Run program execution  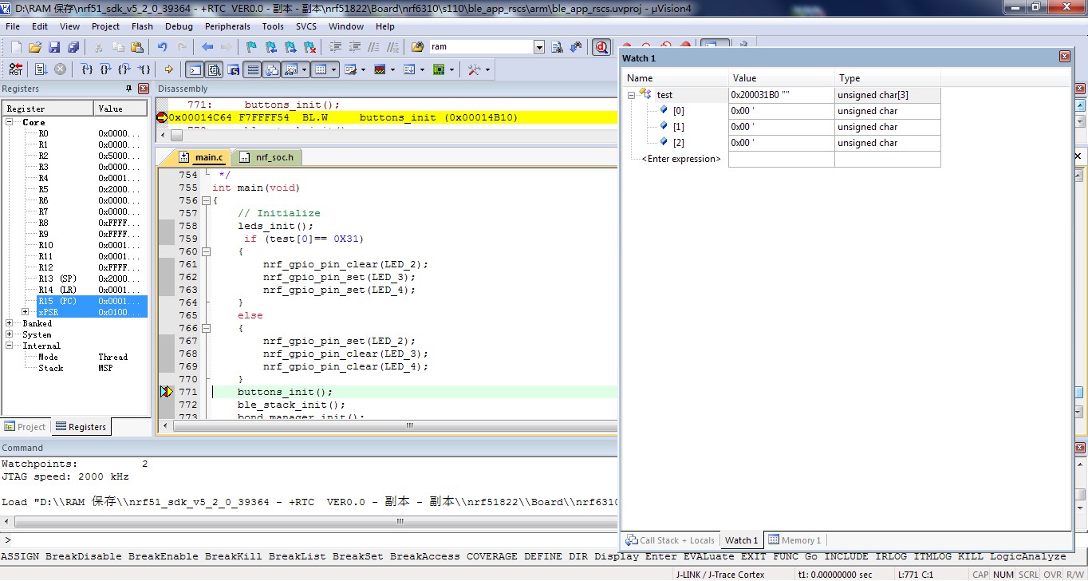point(41,69)
